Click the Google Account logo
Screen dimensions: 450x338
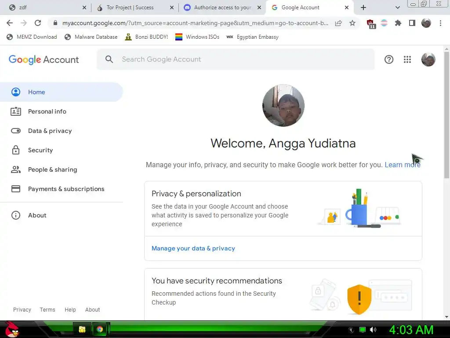pyautogui.click(x=44, y=60)
